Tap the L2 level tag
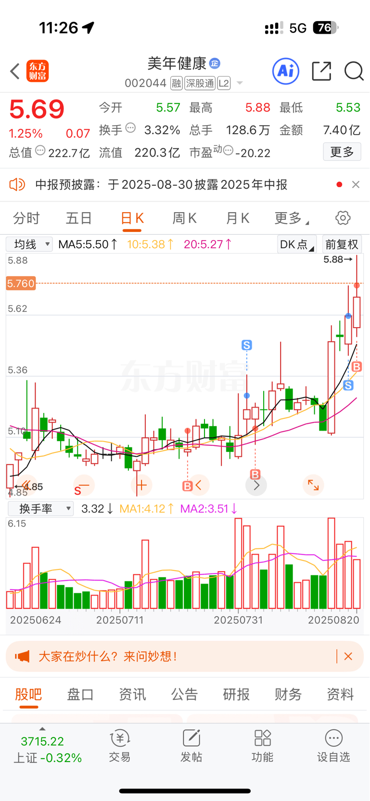This screenshot has width=370, height=801. pyautogui.click(x=224, y=83)
